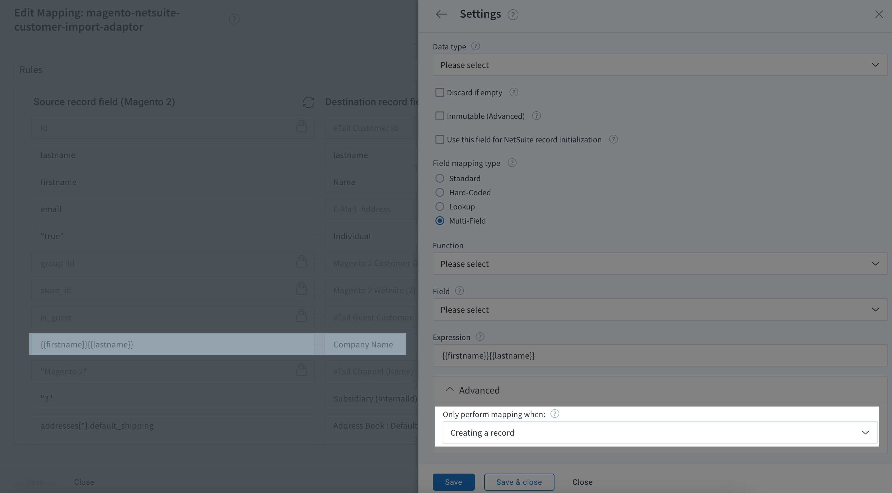Open help icon beside NetSuite record initialization
Screen dimensions: 892x493
coord(613,139)
